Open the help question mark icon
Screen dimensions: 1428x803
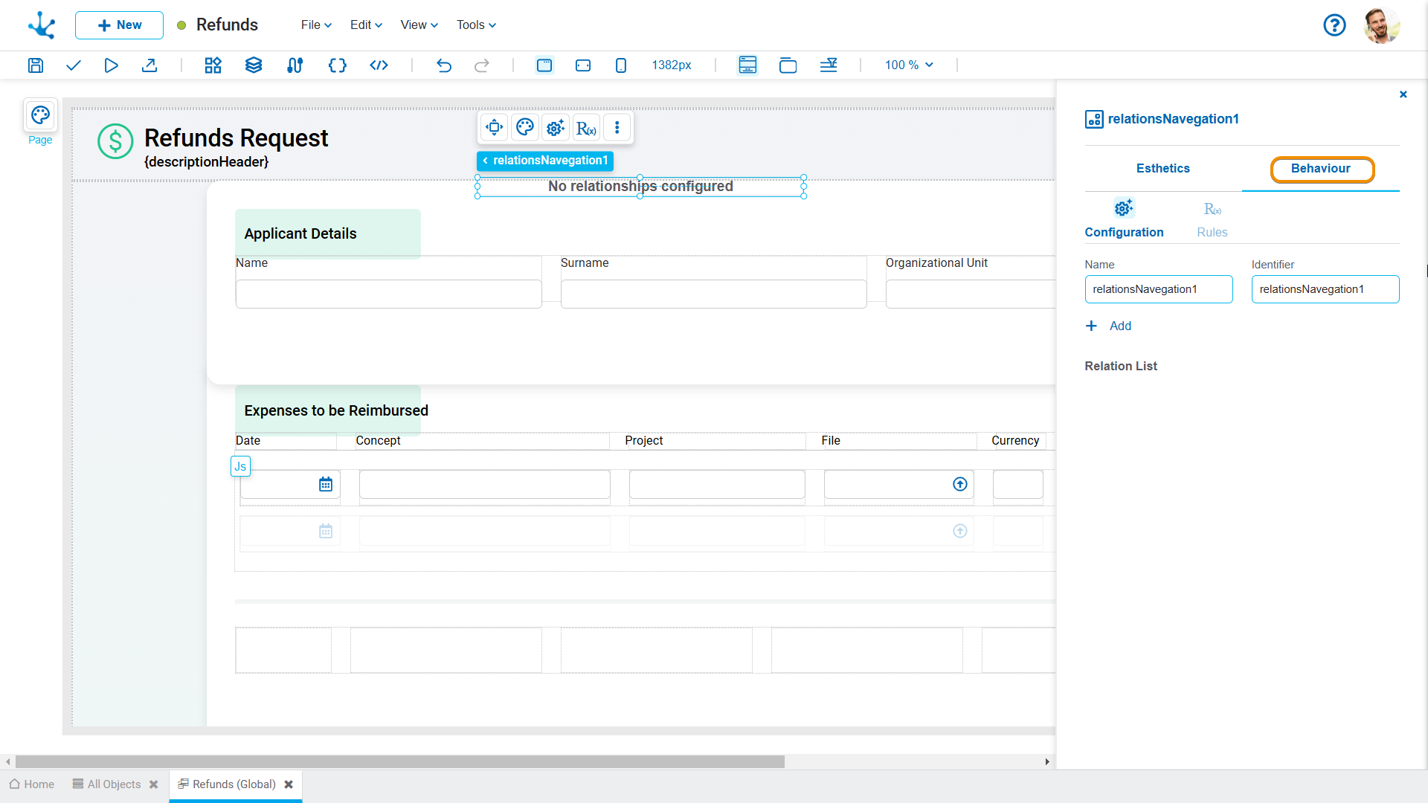point(1334,25)
